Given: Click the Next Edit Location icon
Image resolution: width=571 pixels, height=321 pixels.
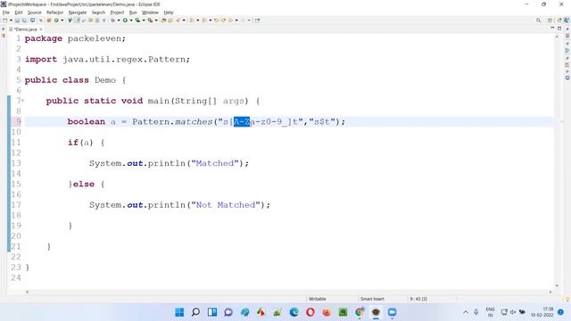Looking at the screenshot, I should 223,21.
